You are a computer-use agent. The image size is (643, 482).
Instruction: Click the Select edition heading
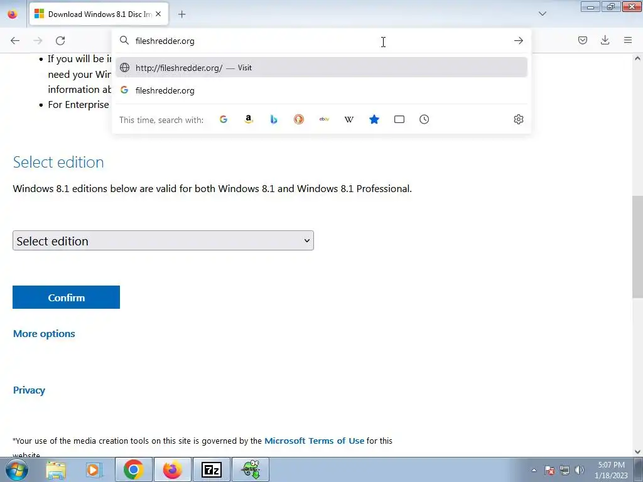coord(58,163)
